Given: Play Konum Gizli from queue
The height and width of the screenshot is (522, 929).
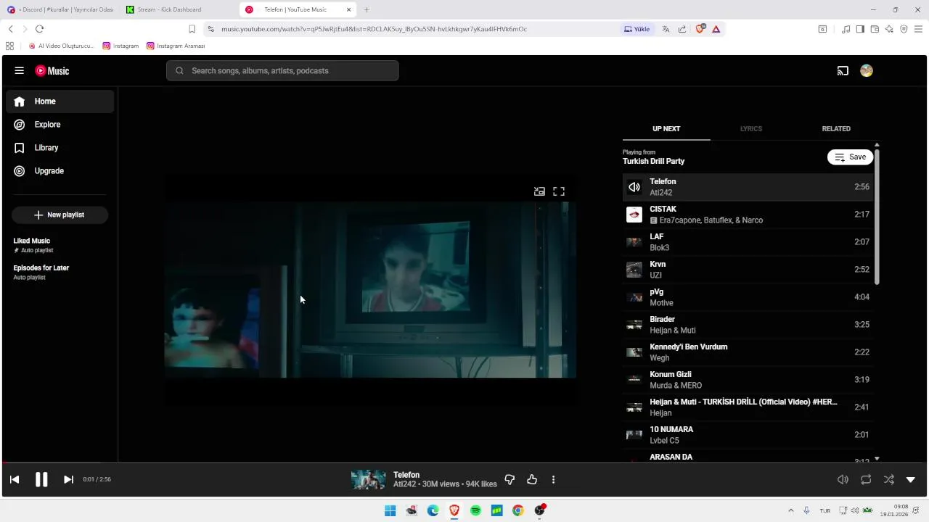Looking at the screenshot, I should tap(748, 380).
